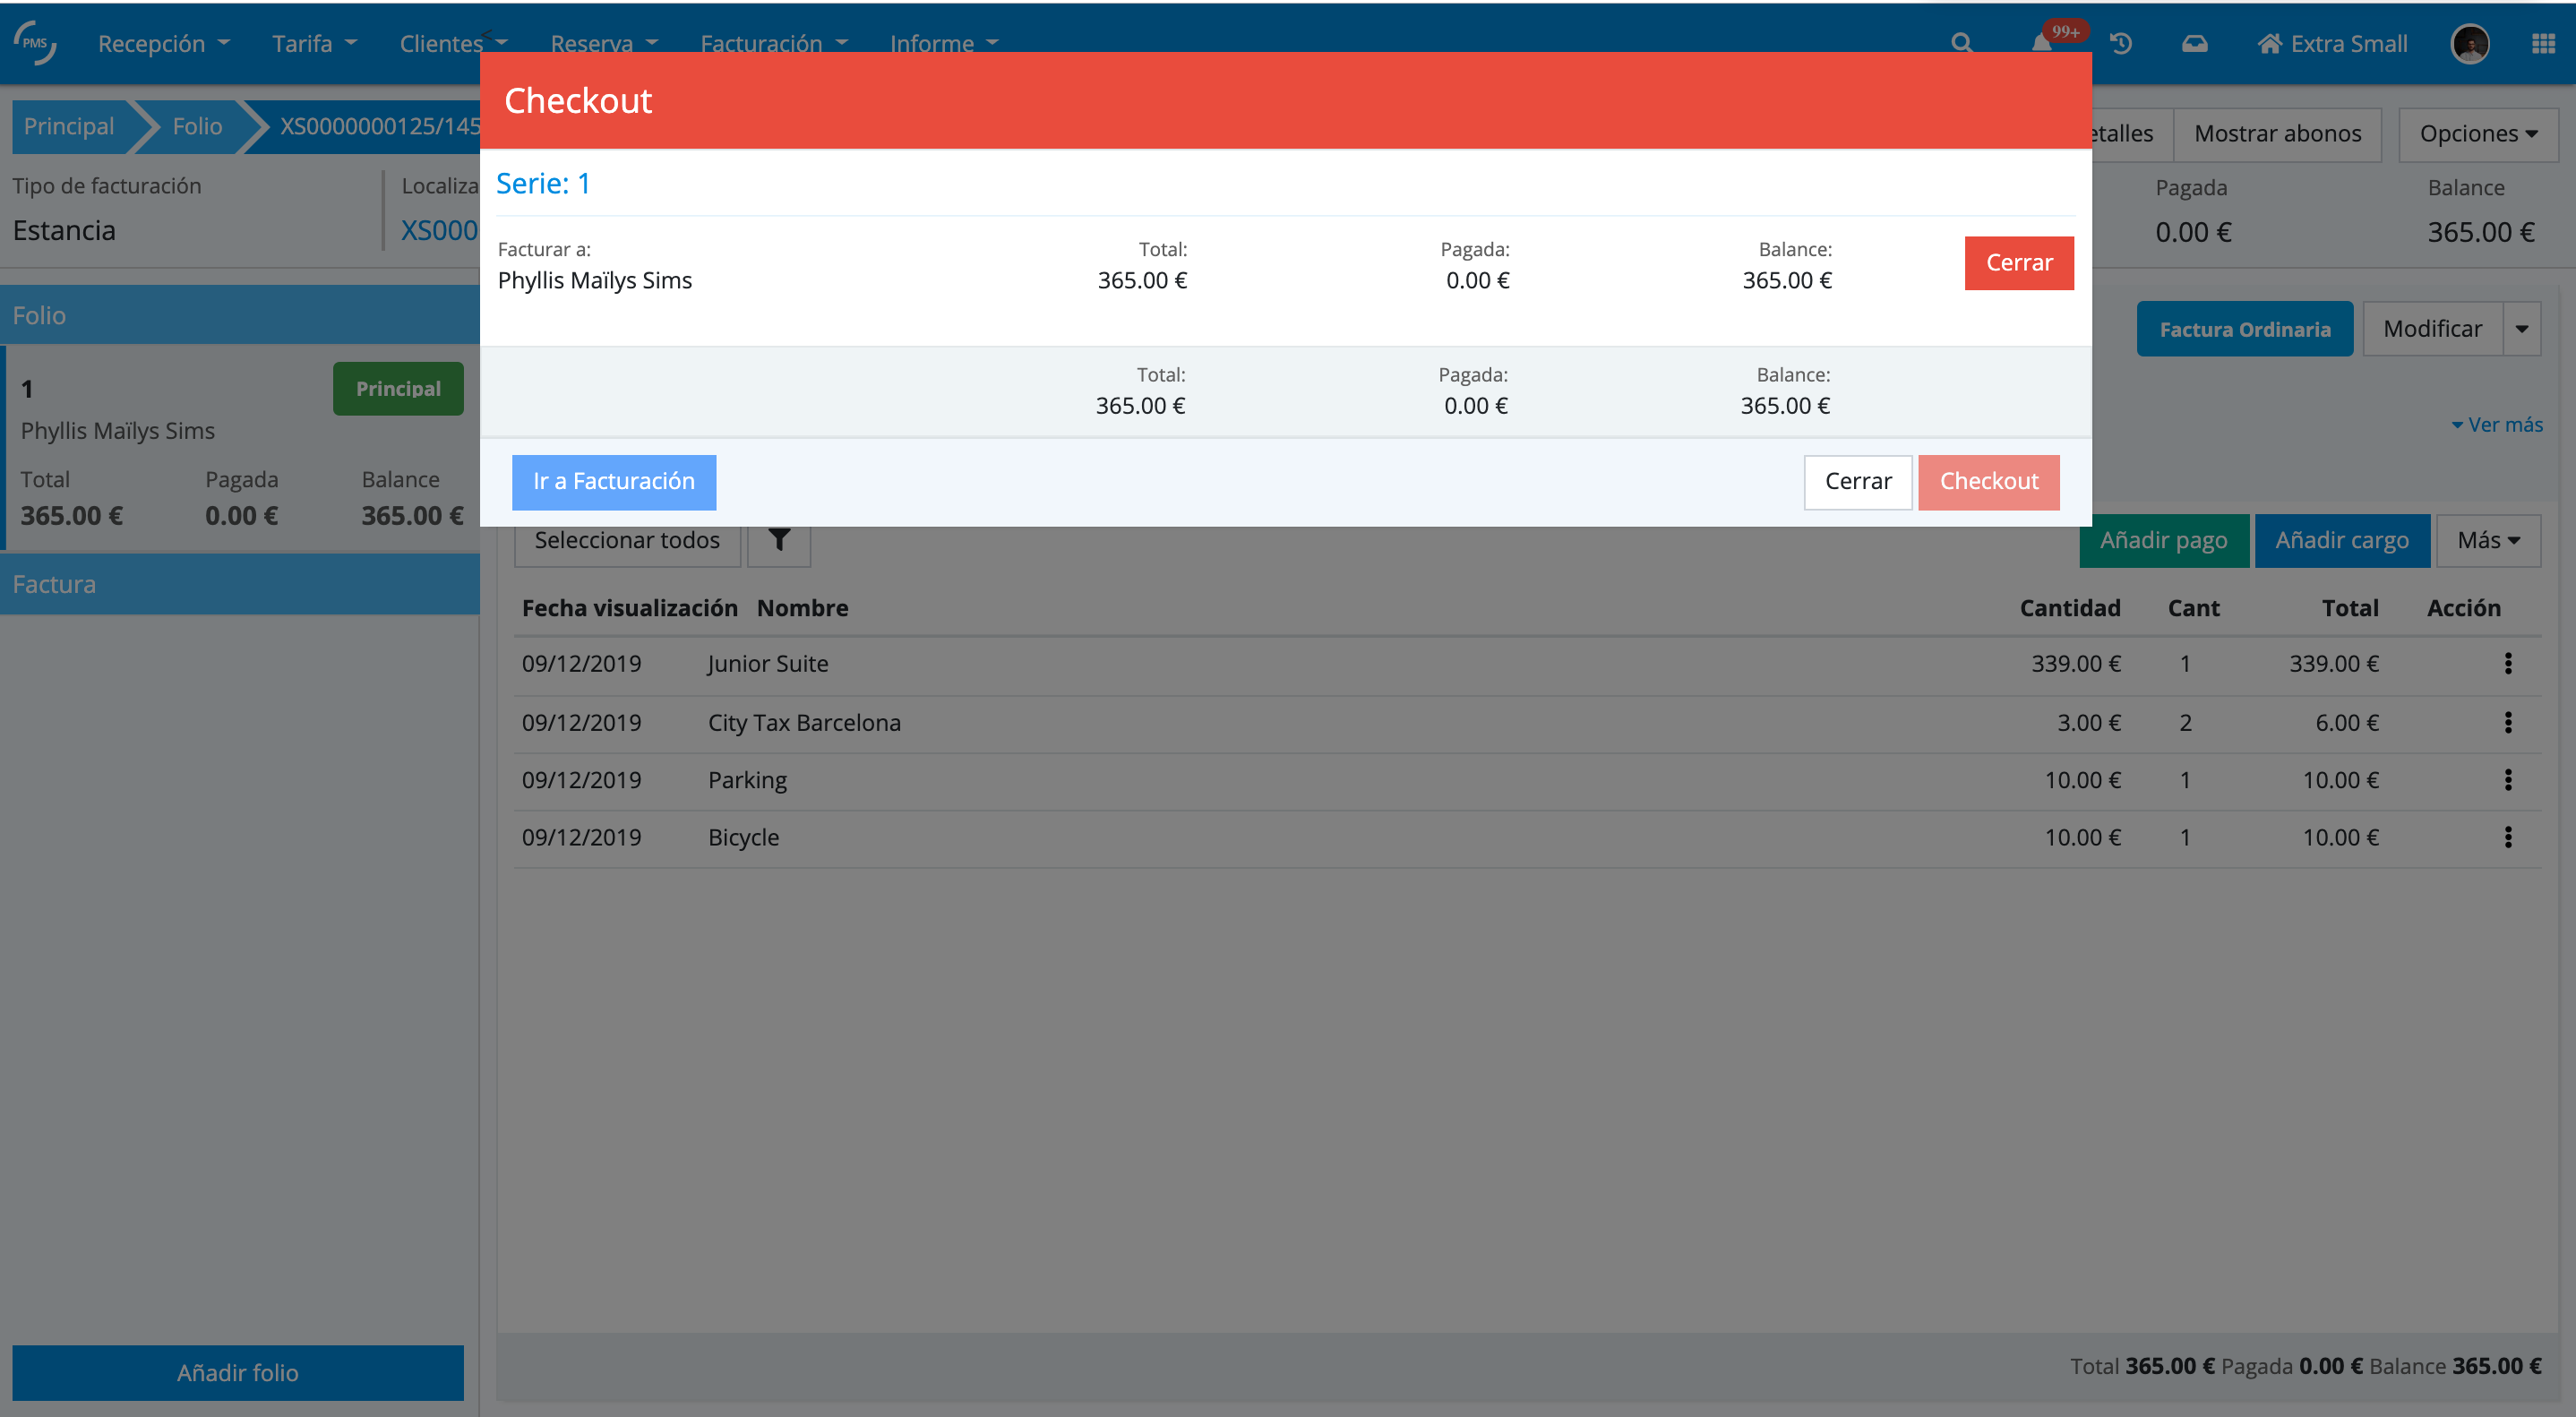This screenshot has height=1417, width=2576.
Task: Open action menu for Junior Suite row
Action: (2507, 663)
